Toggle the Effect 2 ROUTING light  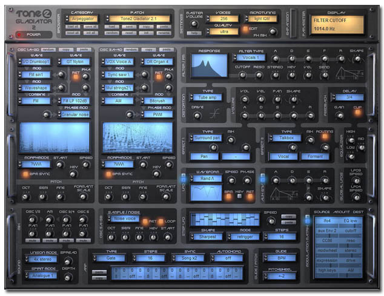[325, 136]
